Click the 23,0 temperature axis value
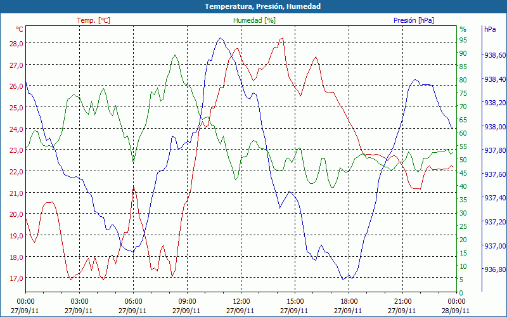 click(x=16, y=150)
